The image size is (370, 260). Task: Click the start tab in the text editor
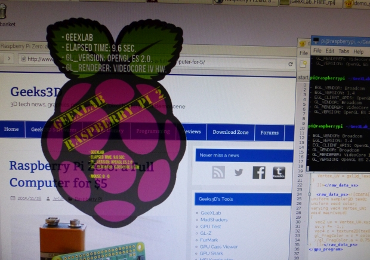[303, 77]
